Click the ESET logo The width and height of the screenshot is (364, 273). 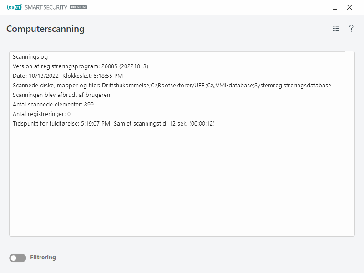[x=15, y=7]
